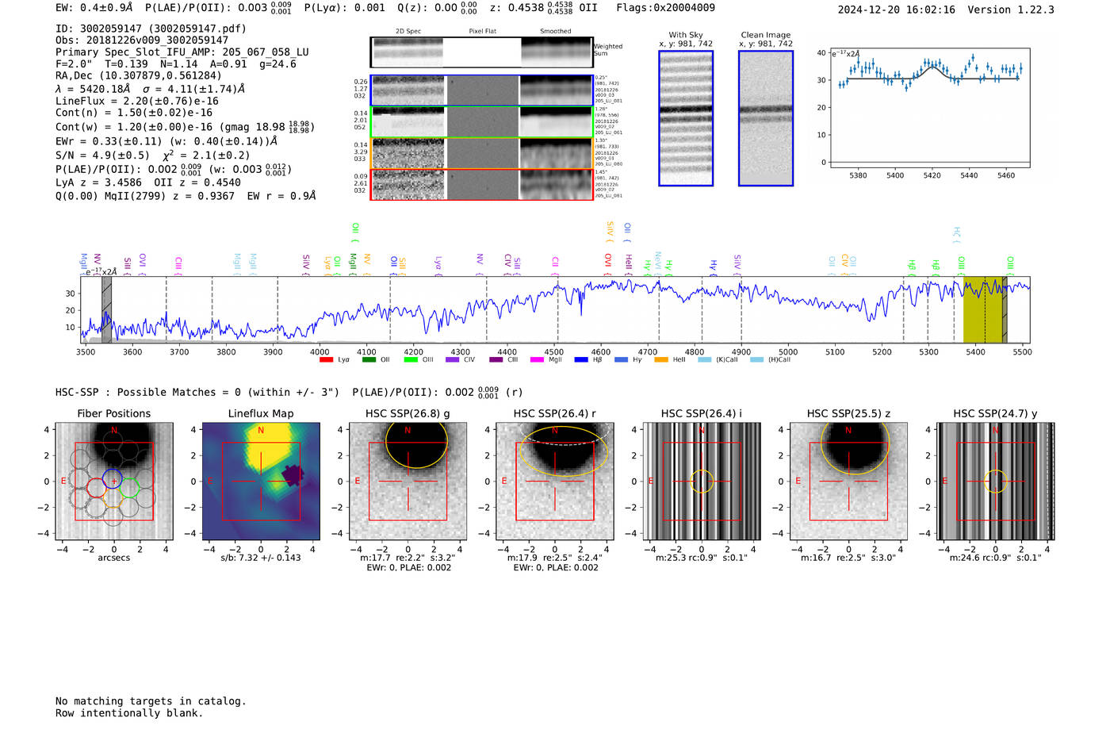
Task: Click the Pixel Flat column header
Action: pos(482,31)
